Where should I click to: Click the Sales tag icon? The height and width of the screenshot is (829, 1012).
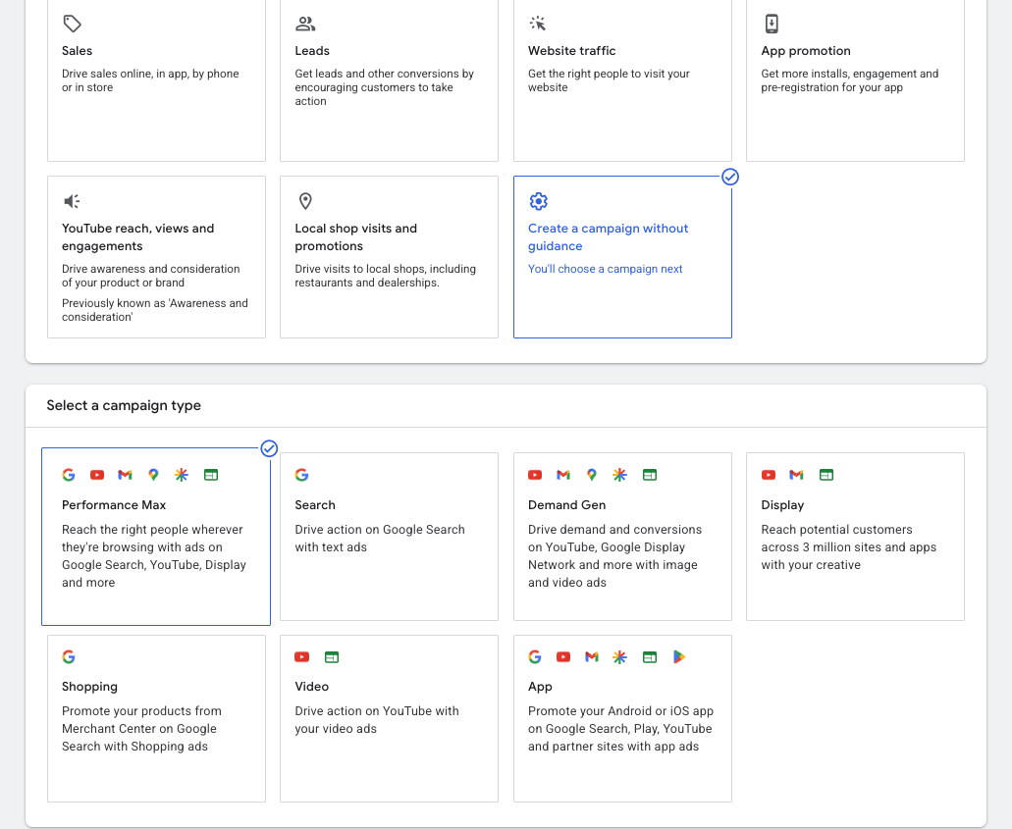click(72, 24)
